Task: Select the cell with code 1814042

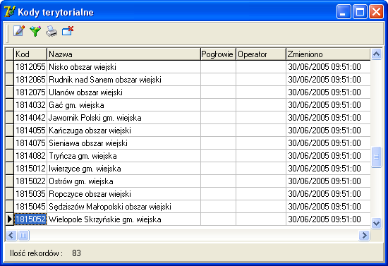Action: click(x=30, y=118)
